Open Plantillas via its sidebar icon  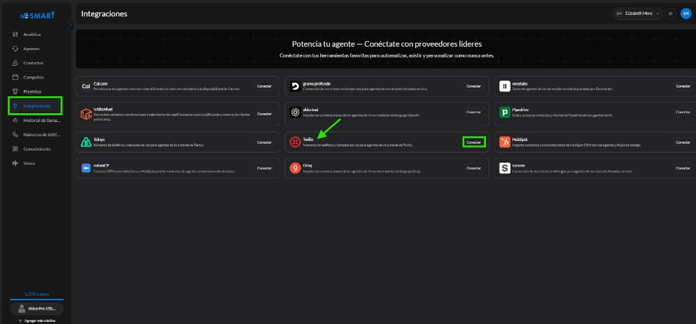(x=15, y=92)
